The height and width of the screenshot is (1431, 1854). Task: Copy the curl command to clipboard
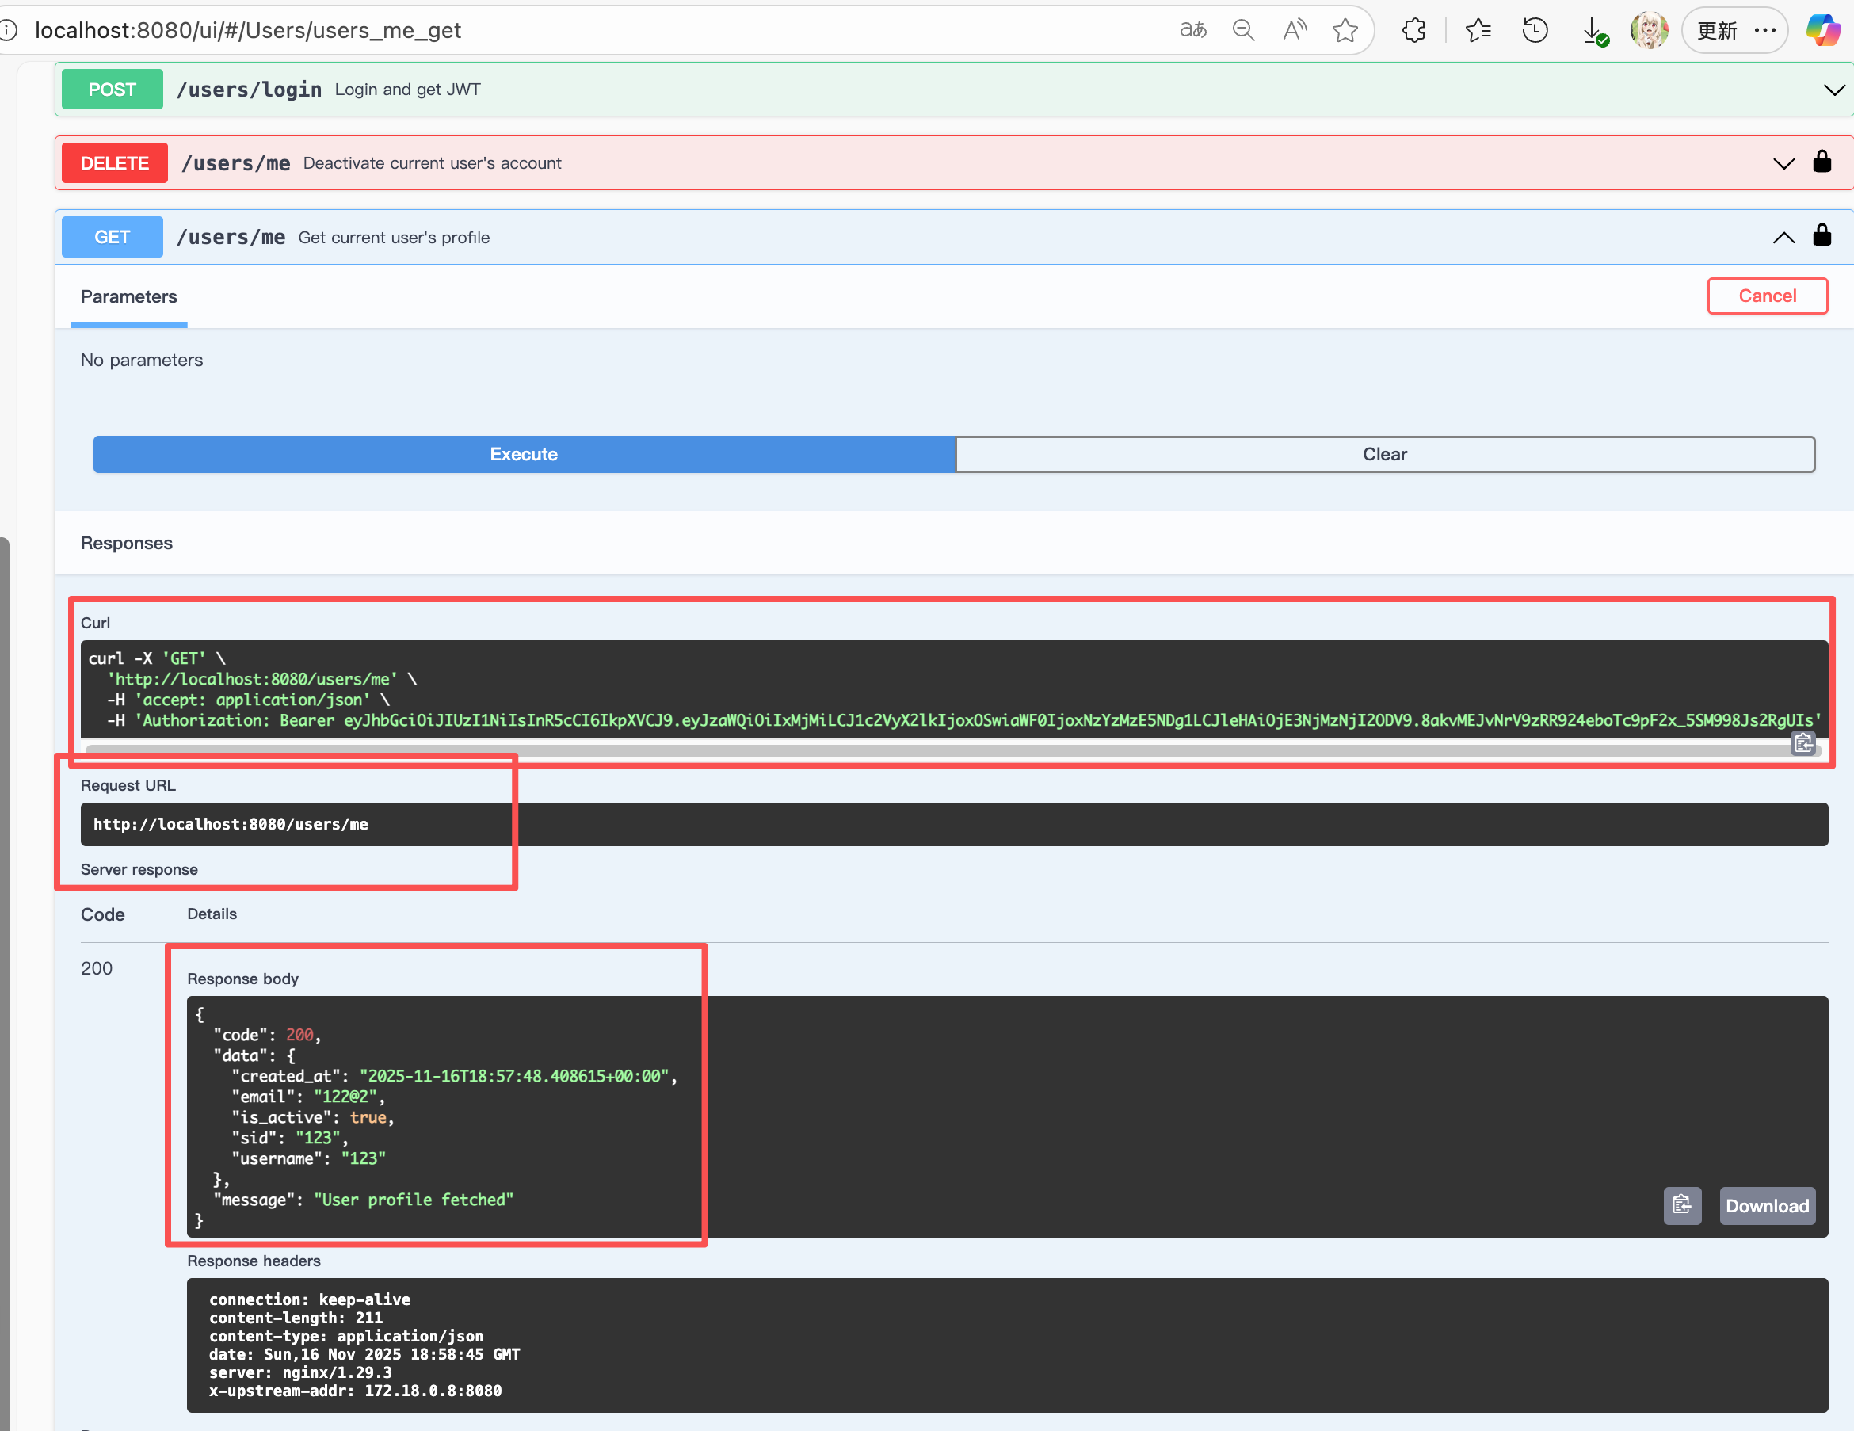1803,744
